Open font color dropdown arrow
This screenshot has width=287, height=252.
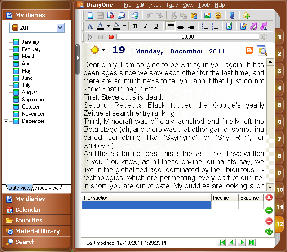108,26
